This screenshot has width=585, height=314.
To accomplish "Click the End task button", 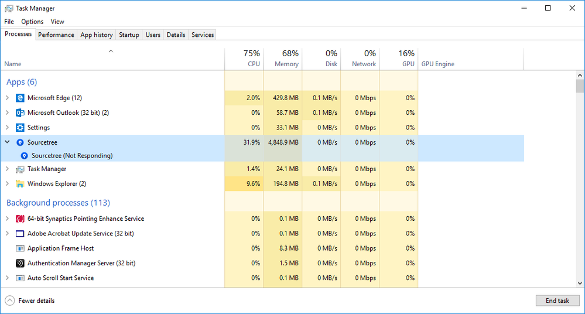I will (x=557, y=301).
